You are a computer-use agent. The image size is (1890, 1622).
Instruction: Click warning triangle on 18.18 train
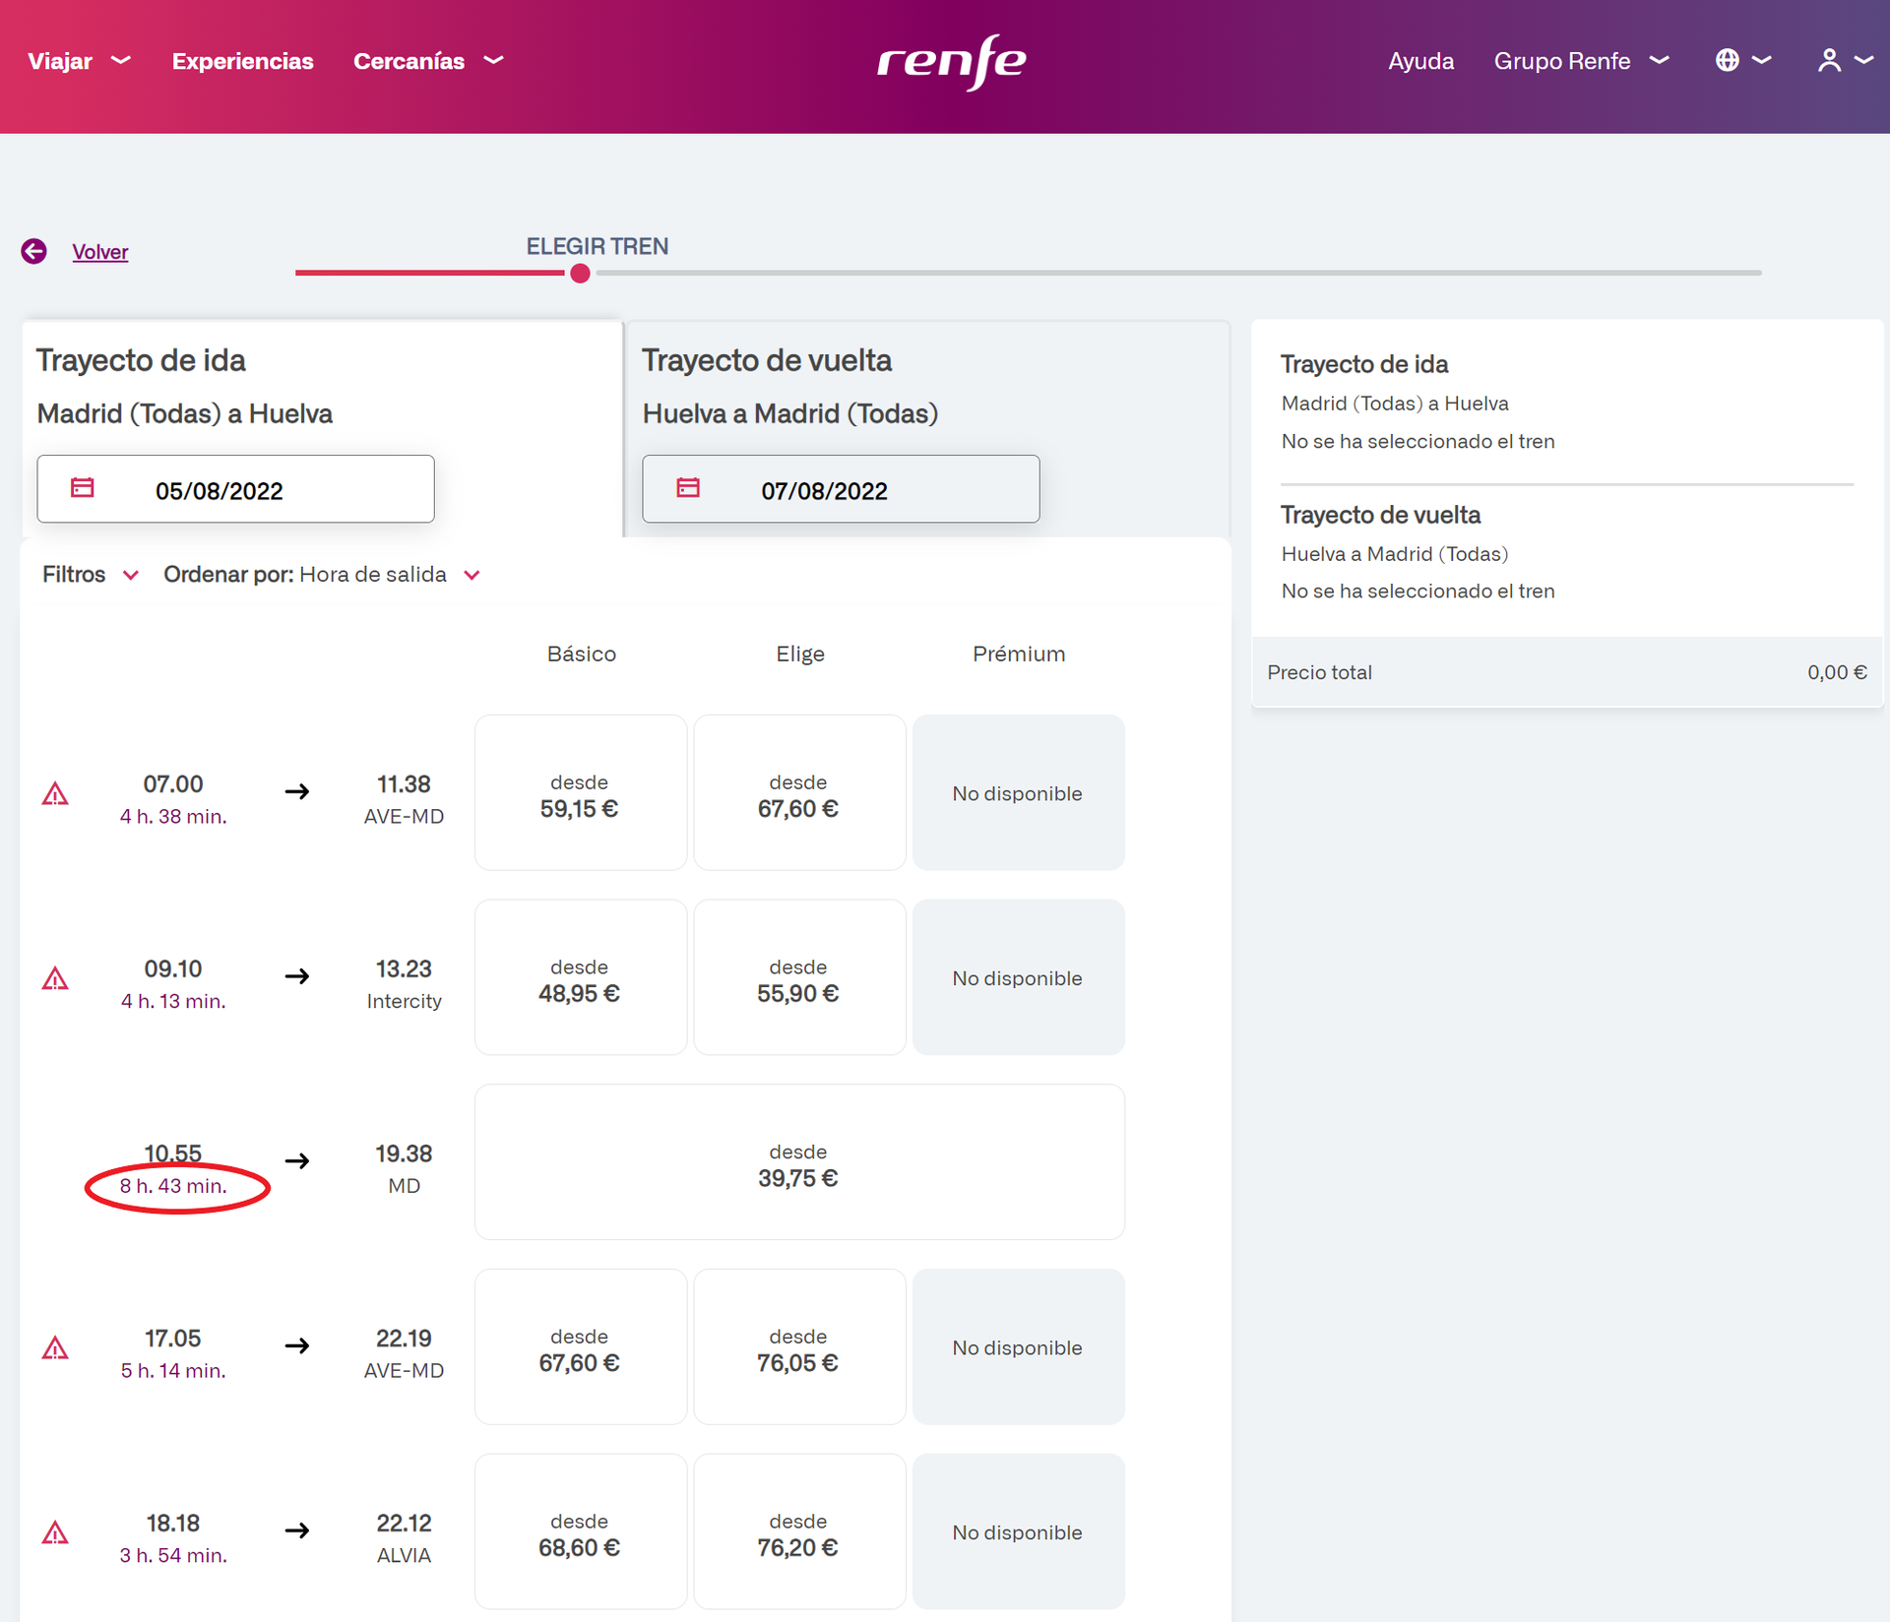click(55, 1533)
